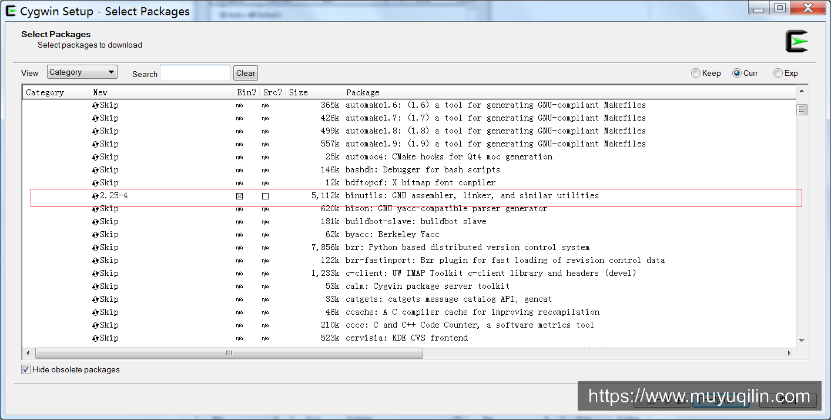
Task: Toggle Hide obsolete packages checkbox
Action: click(26, 369)
